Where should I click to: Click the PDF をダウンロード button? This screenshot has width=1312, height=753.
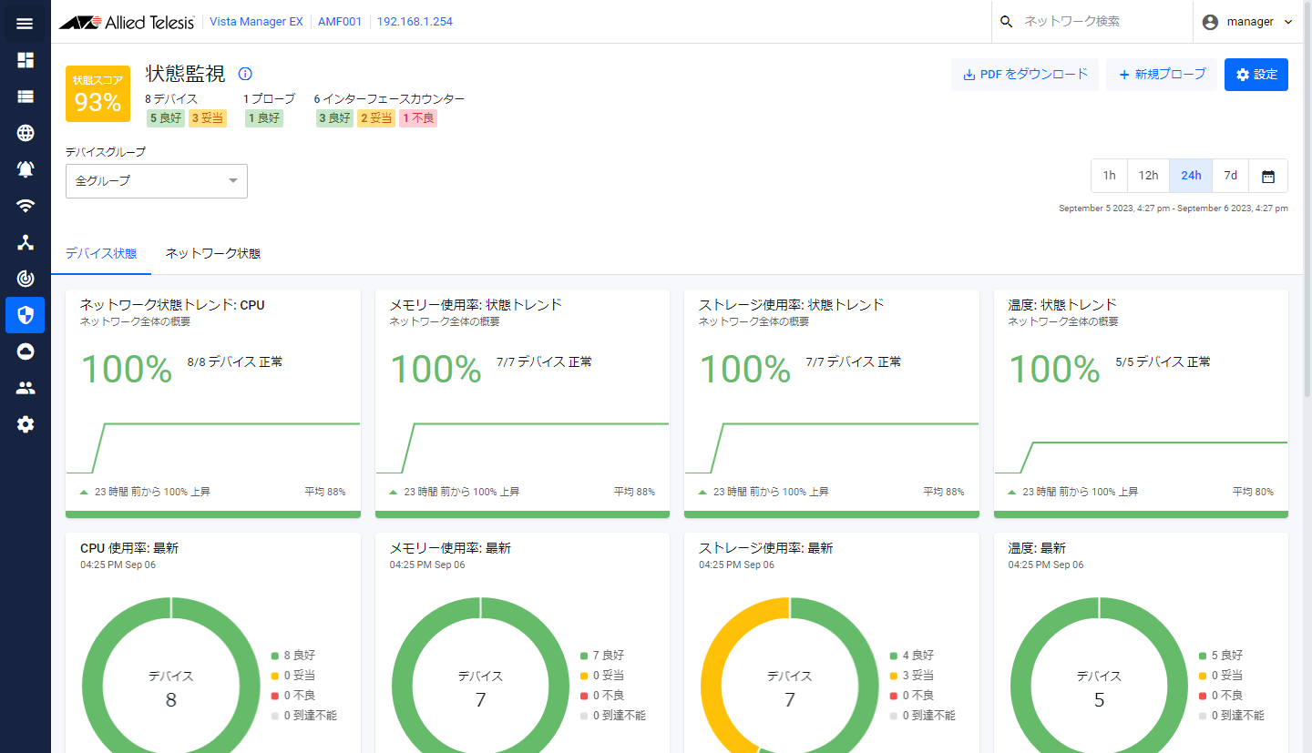[x=1025, y=75]
